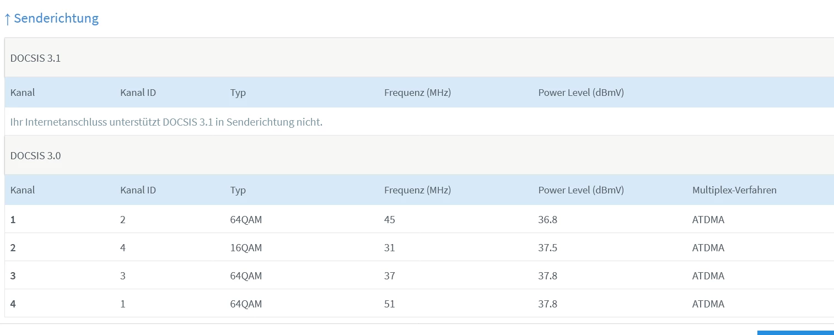Click Power Level header in DOCSIS 3.1 table
This screenshot has width=834, height=335.
tap(581, 93)
